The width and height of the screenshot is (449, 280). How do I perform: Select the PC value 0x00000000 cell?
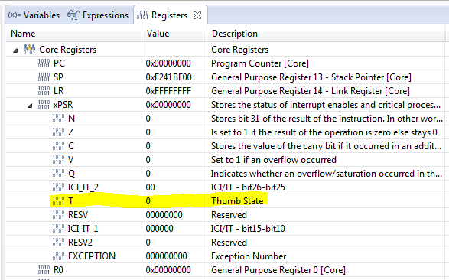point(174,63)
